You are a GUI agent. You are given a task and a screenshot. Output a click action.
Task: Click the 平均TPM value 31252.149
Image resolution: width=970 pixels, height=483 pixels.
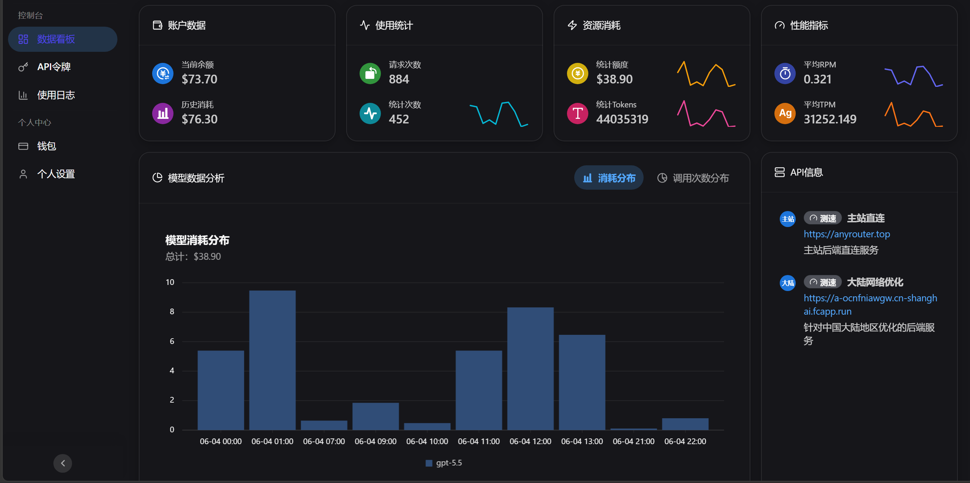[x=830, y=119]
